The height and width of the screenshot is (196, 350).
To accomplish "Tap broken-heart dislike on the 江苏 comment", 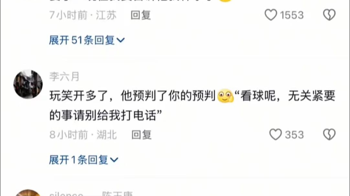I will pyautogui.click(x=329, y=15).
